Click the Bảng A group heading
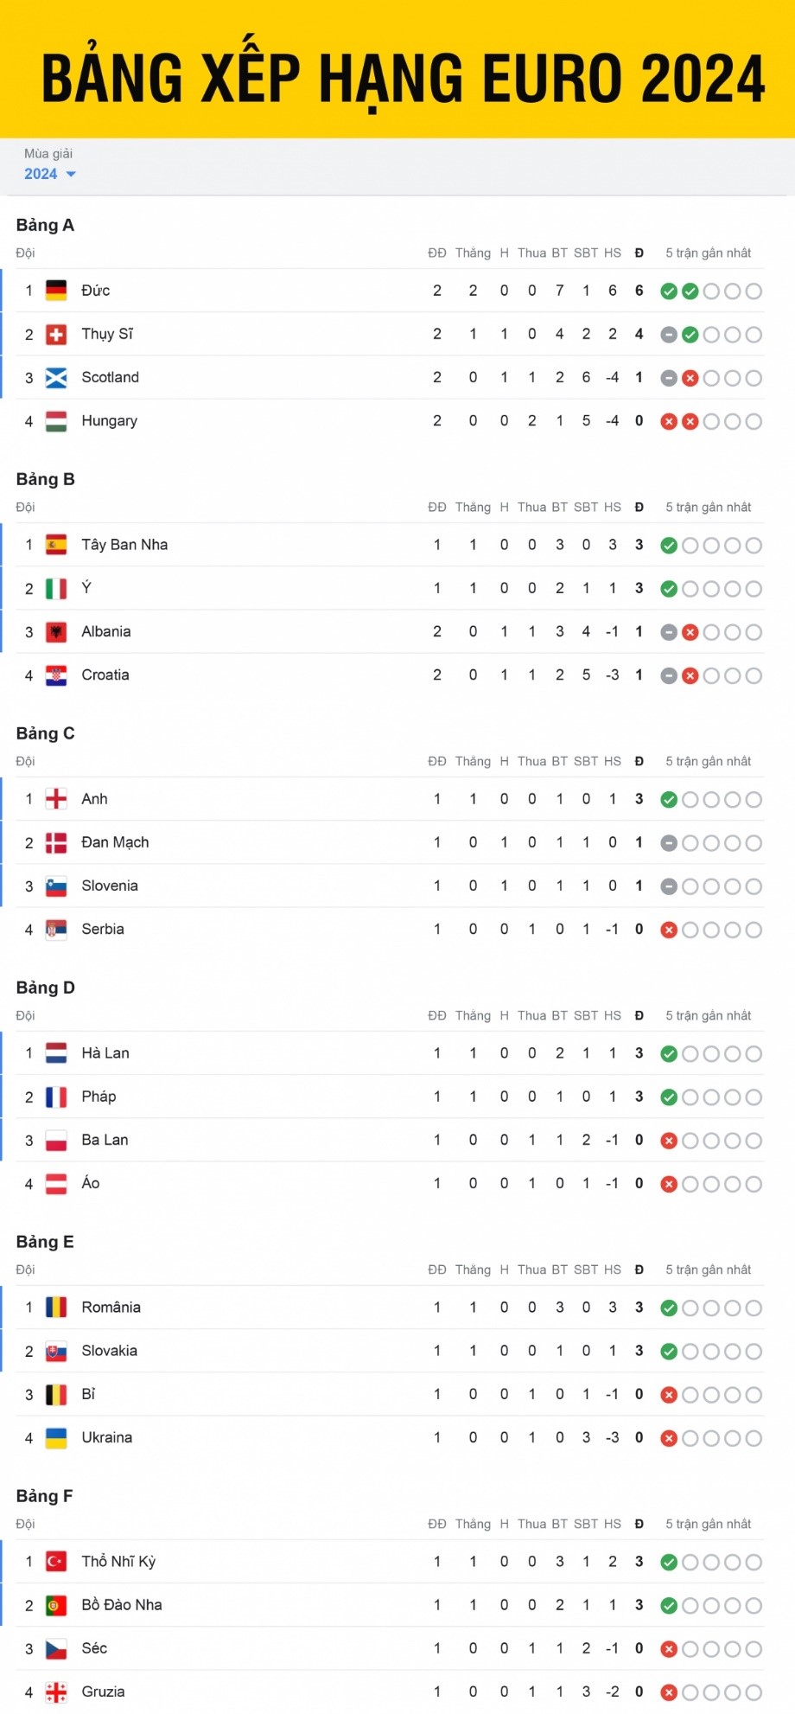Viewport: 795px width, 1714px height. 45,225
